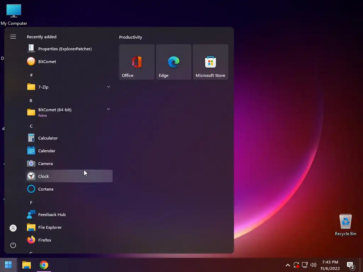Open the BitComet (64-bit) folder entry
363x272 pixels.
click(x=69, y=112)
